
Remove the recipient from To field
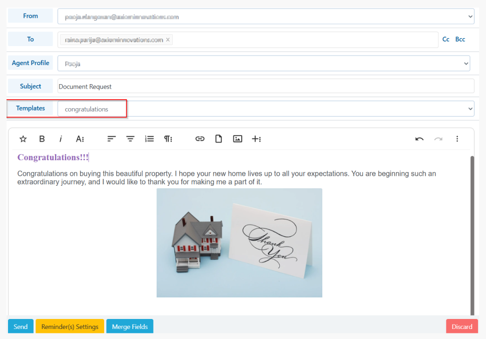pos(168,40)
